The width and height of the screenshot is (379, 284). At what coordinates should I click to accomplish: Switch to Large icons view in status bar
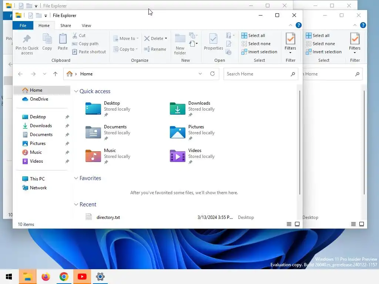[297, 224]
